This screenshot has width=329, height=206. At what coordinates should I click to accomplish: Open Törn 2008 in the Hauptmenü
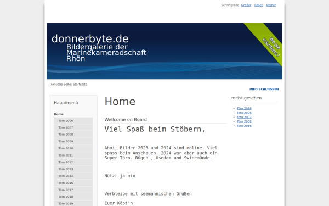click(73, 135)
